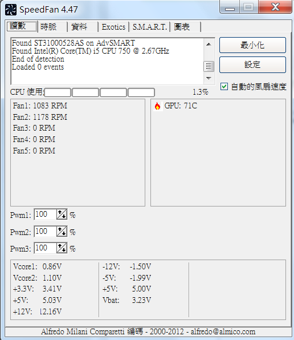Adjust Pwm3 spinner arrows

[62, 248]
